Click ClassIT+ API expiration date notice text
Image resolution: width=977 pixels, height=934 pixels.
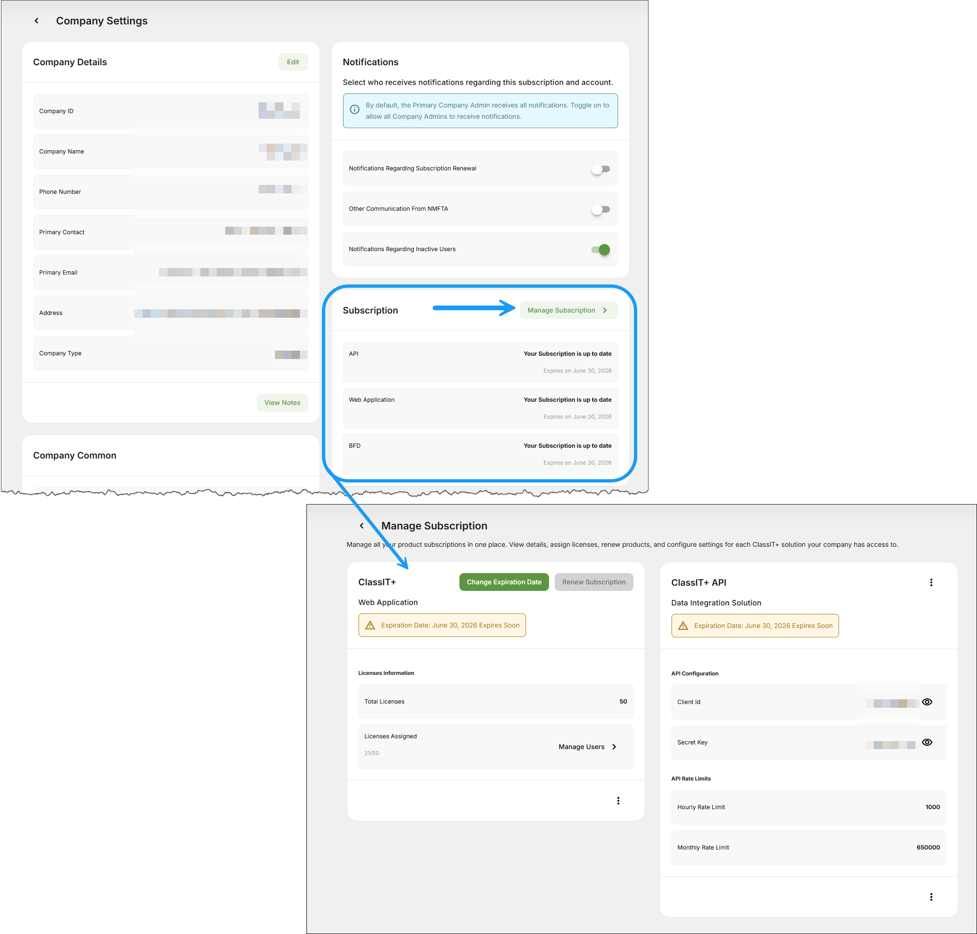coord(763,626)
